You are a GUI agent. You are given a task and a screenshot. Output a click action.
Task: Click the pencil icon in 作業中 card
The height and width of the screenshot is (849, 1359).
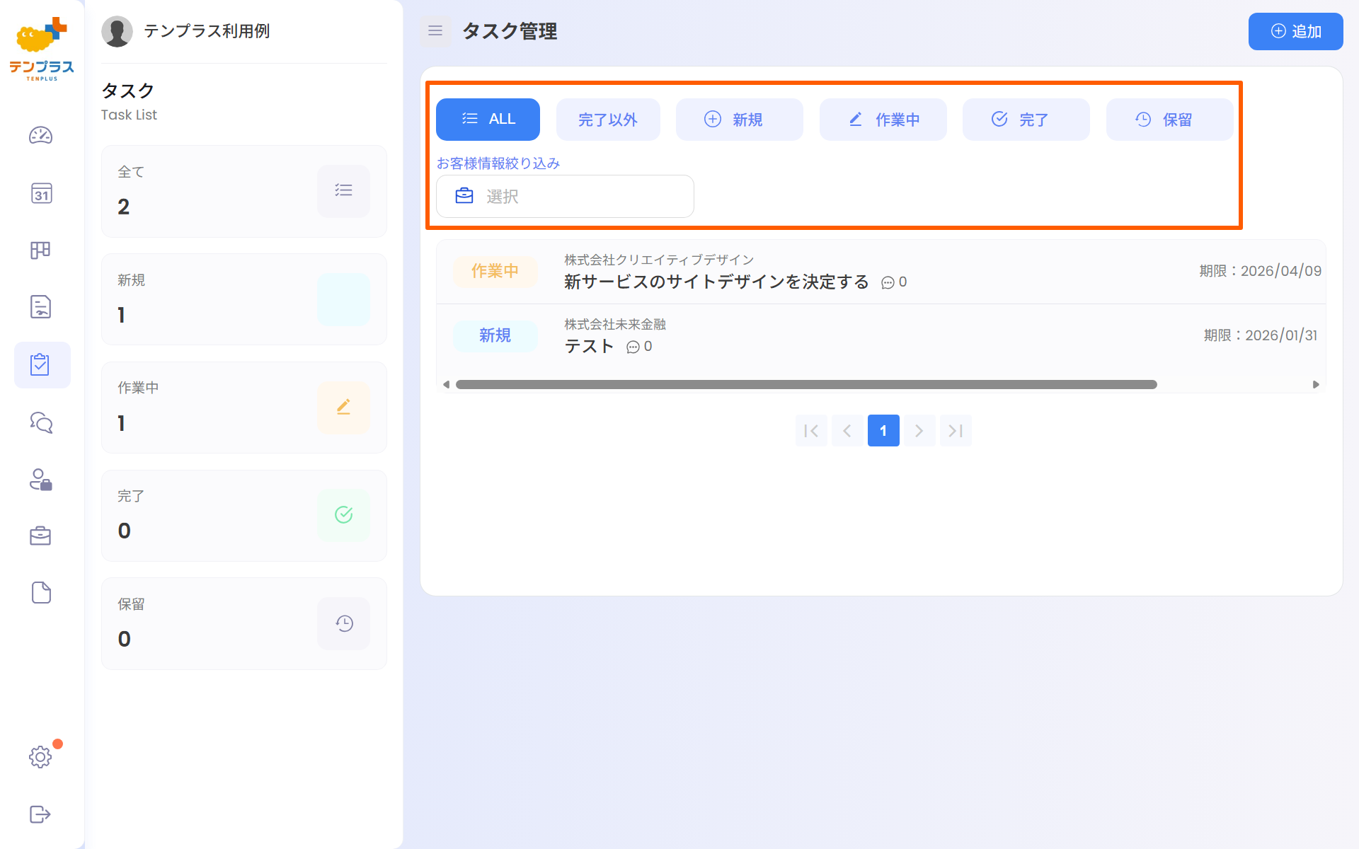pos(343,407)
